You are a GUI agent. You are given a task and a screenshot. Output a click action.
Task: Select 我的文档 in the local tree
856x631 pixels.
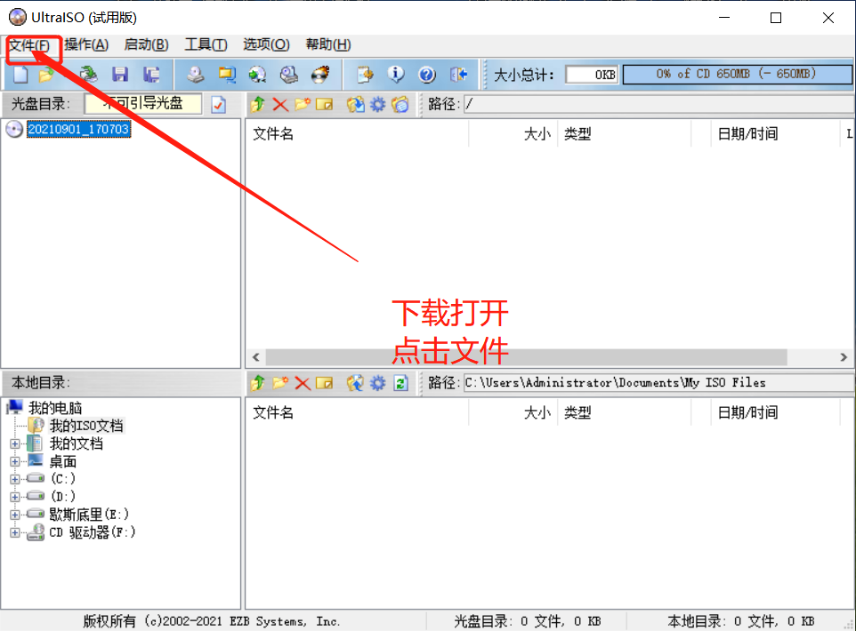76,444
